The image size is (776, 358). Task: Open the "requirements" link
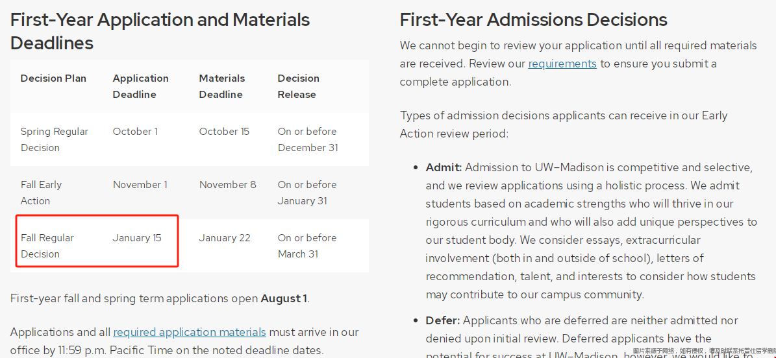point(562,64)
